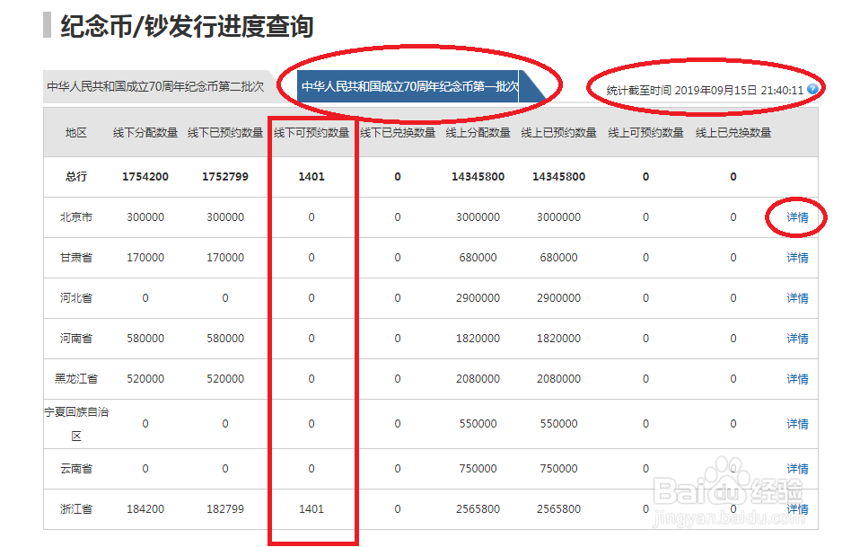
Task: Click 河南省 online allocation 1820000
Action: pos(478,339)
